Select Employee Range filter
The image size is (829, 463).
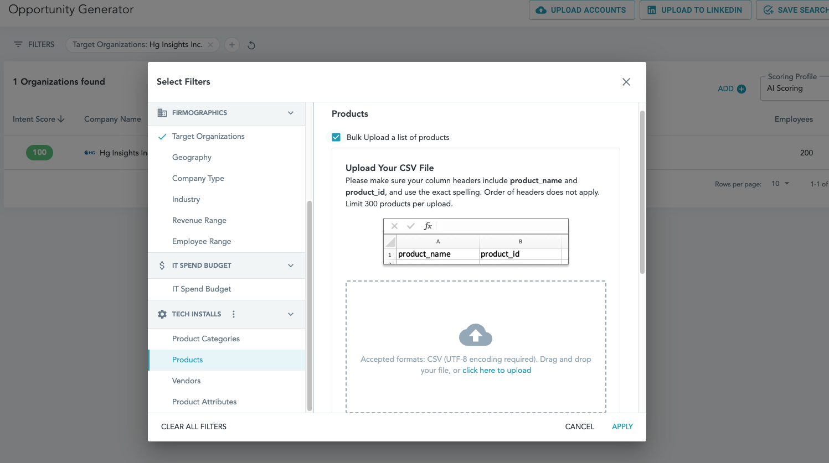coord(227,242)
